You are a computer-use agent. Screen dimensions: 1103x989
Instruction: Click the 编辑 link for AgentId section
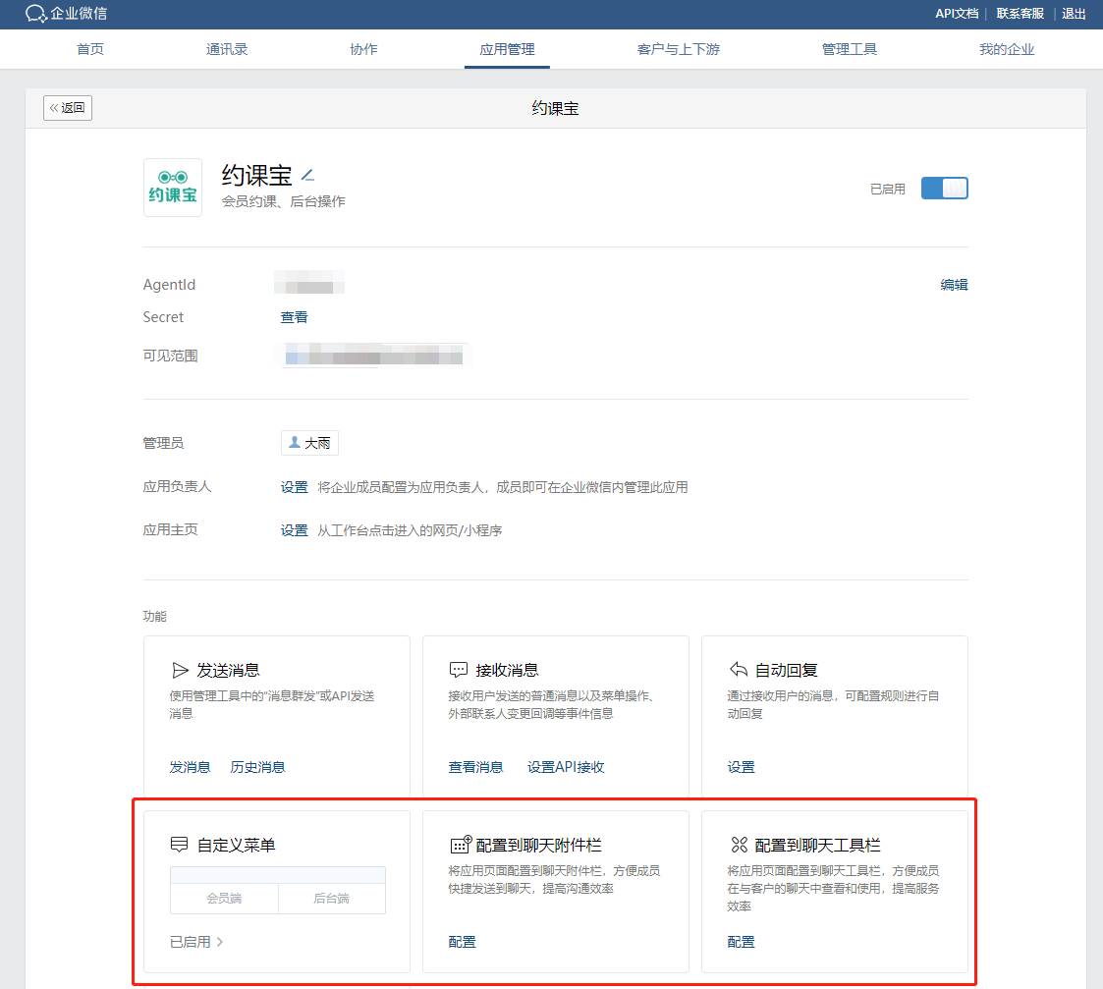pos(954,284)
